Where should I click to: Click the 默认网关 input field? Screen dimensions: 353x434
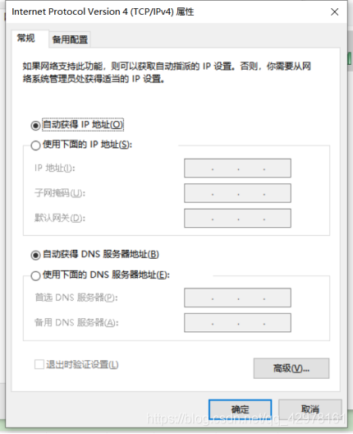pyautogui.click(x=237, y=219)
